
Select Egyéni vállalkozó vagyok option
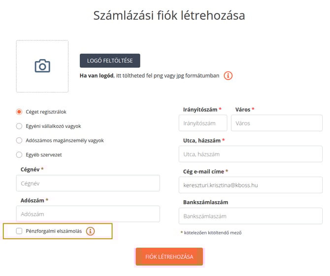(x=19, y=126)
